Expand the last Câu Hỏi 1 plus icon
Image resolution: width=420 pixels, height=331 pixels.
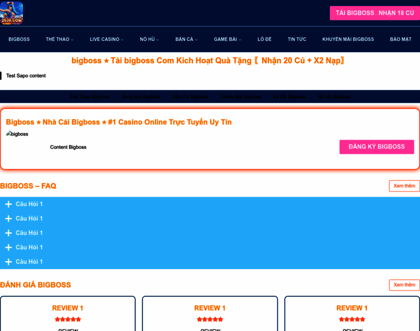pos(9,261)
